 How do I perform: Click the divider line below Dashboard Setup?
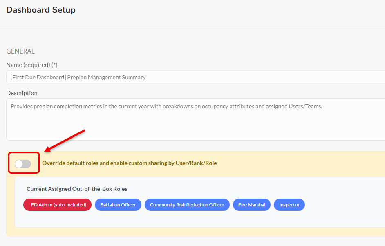(x=192, y=28)
